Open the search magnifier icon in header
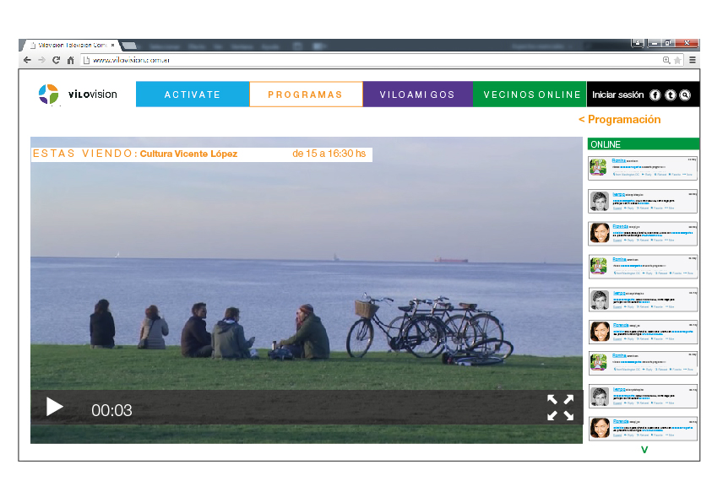This screenshot has height=503, width=712. click(x=685, y=95)
